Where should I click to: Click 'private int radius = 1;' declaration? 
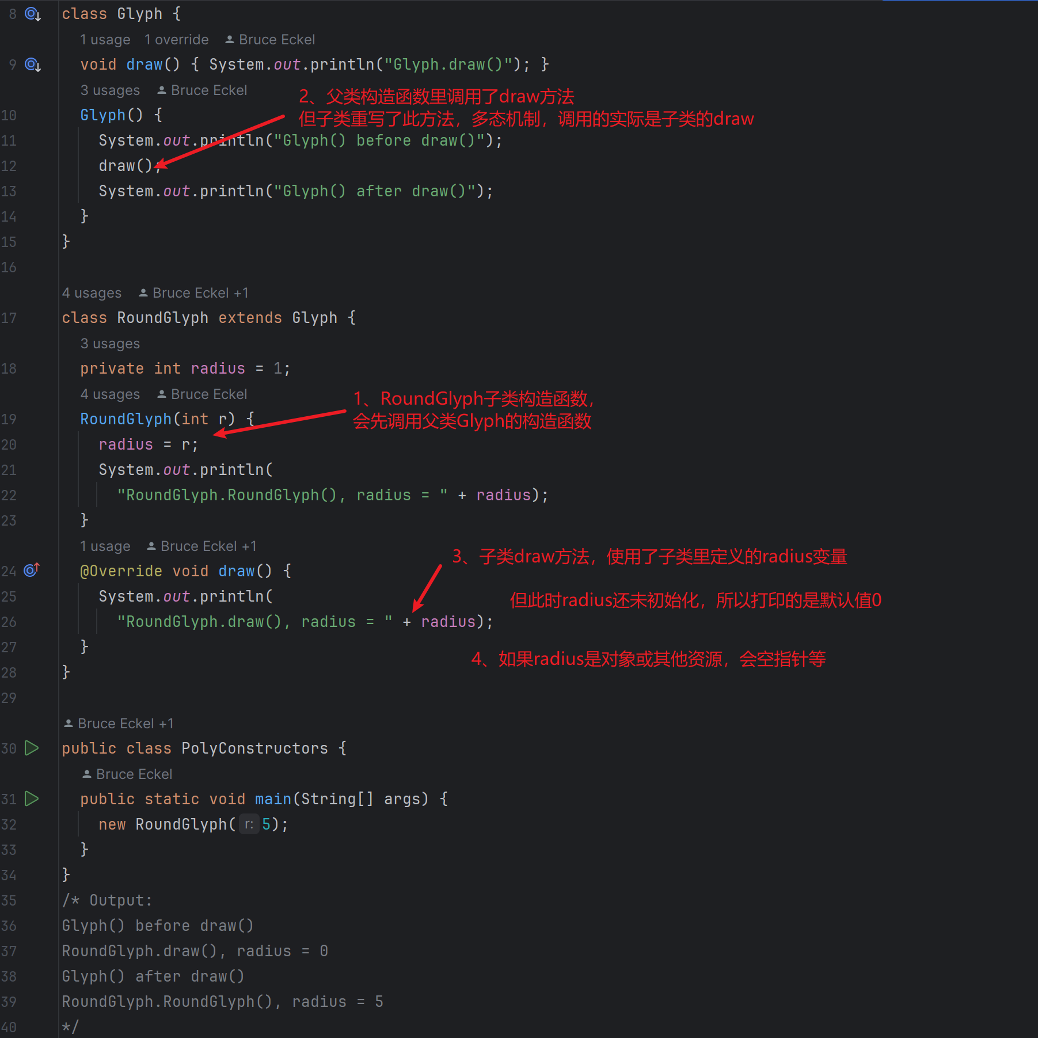[185, 368]
